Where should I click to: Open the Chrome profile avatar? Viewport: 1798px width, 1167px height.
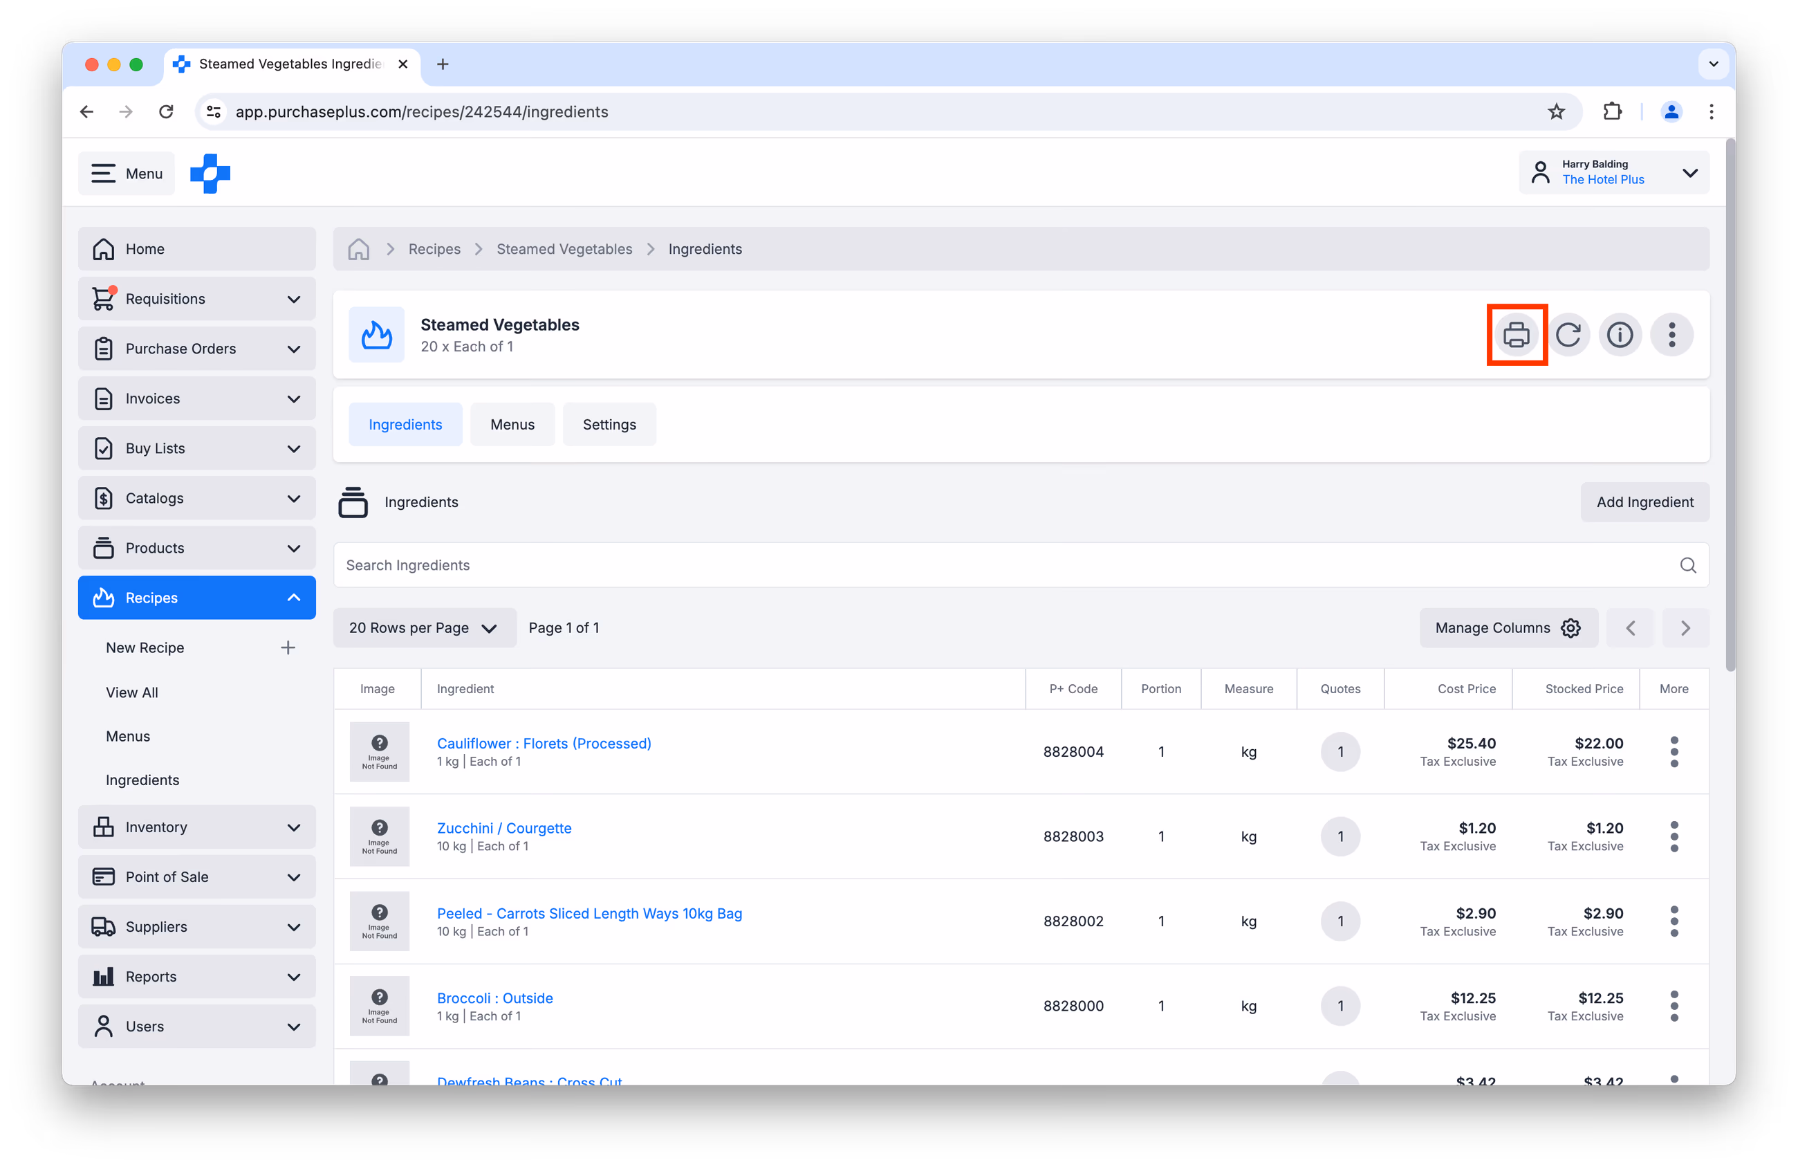coord(1671,112)
